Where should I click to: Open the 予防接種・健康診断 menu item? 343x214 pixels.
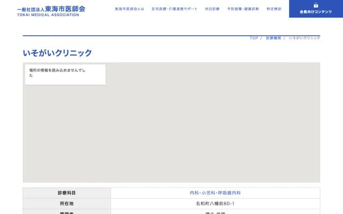tap(243, 9)
